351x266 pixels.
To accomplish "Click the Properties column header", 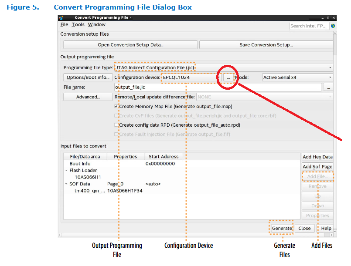I will pos(126,156).
